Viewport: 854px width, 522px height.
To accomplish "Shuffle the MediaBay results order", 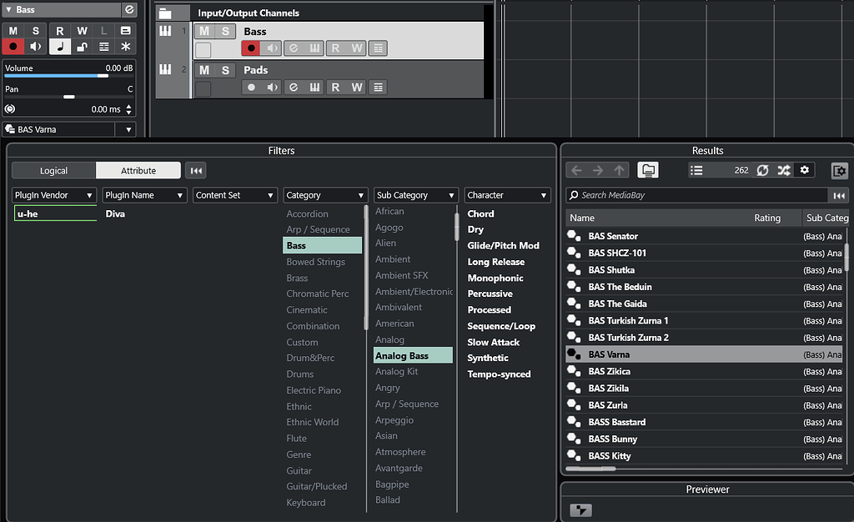I will (783, 169).
